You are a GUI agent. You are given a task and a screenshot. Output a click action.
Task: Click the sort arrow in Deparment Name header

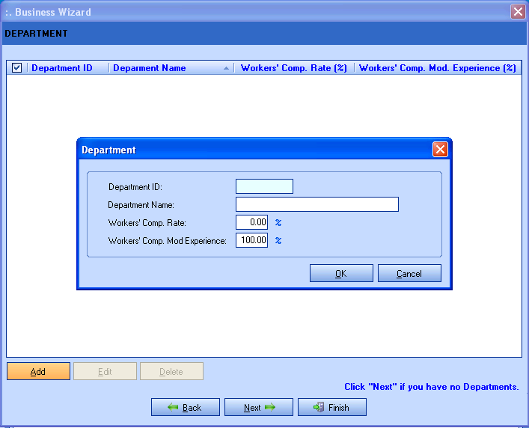[x=226, y=68]
